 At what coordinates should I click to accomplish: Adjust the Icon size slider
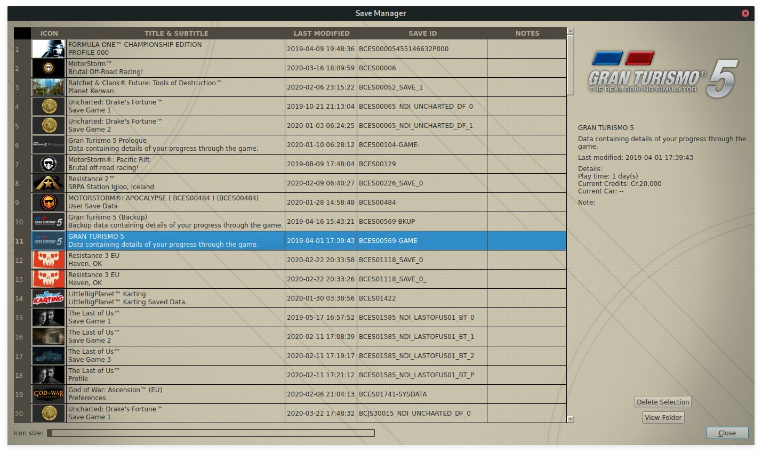click(211, 433)
